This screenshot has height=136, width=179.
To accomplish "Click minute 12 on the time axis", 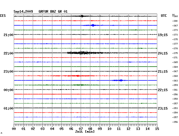I will (128, 129).
